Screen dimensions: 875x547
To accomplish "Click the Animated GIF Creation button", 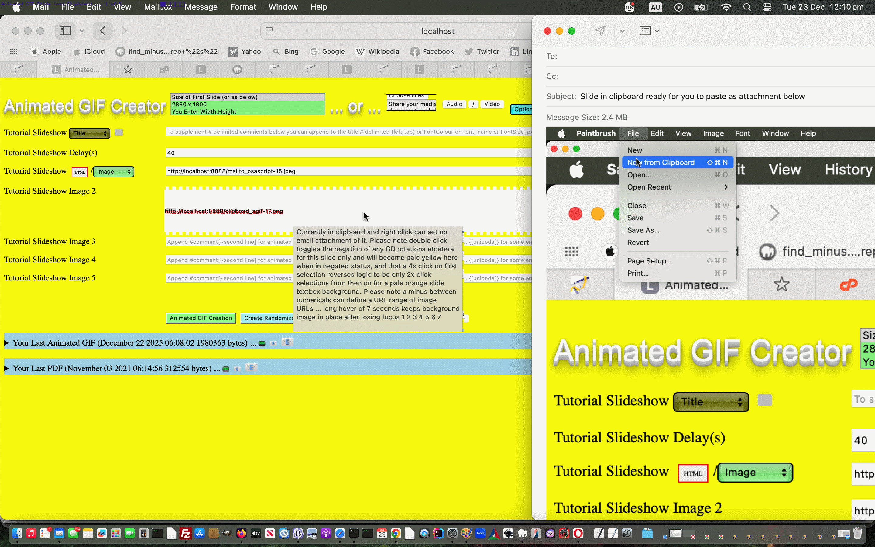I will pyautogui.click(x=201, y=318).
